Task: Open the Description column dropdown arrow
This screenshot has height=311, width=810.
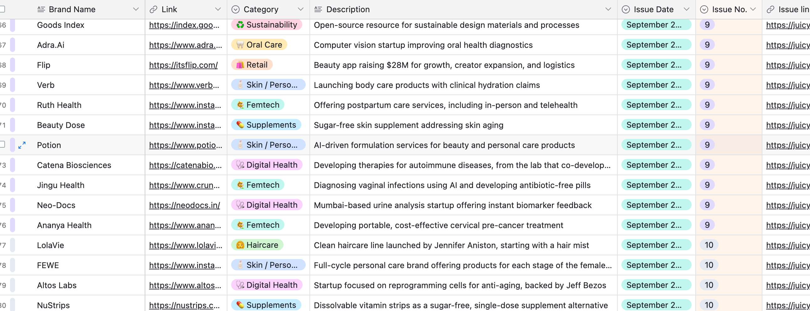Action: click(x=609, y=9)
